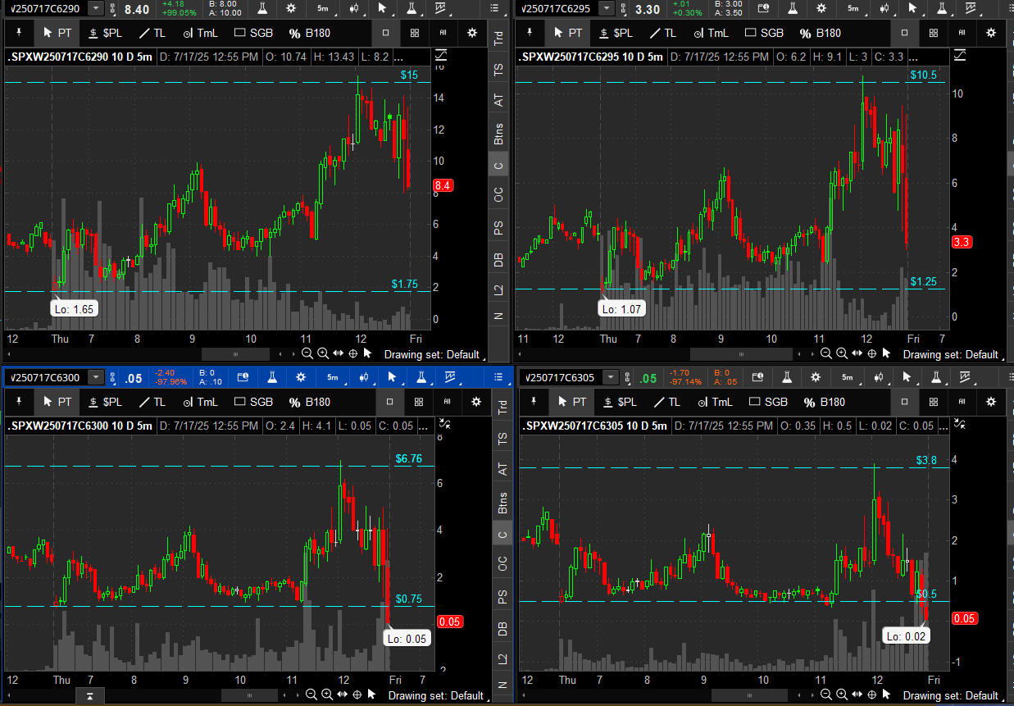Select the TmL tool in the bottom-left chart
1014x706 pixels.
[200, 402]
